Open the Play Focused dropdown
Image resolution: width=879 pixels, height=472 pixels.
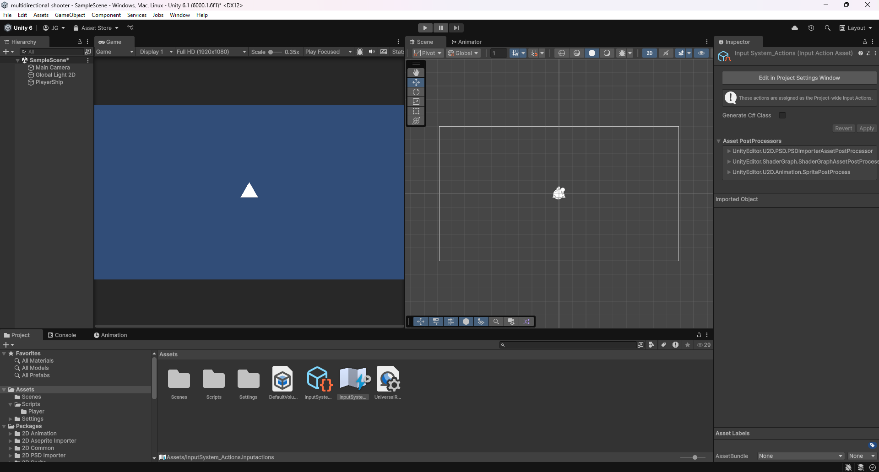point(328,52)
